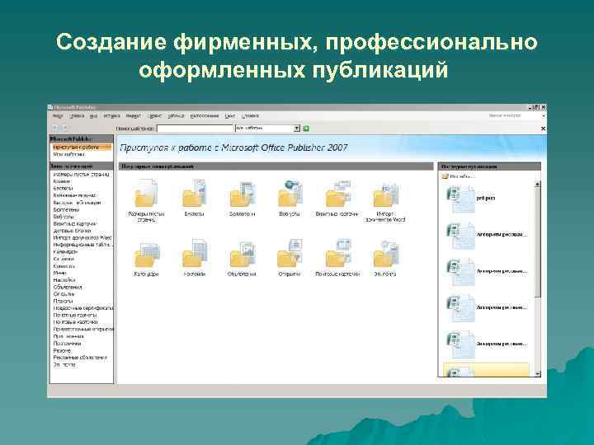Image resolution: width=594 pixels, height=445 pixels.
Task: Select Наклейки in sidebar list
Action: pyautogui.click(x=64, y=280)
